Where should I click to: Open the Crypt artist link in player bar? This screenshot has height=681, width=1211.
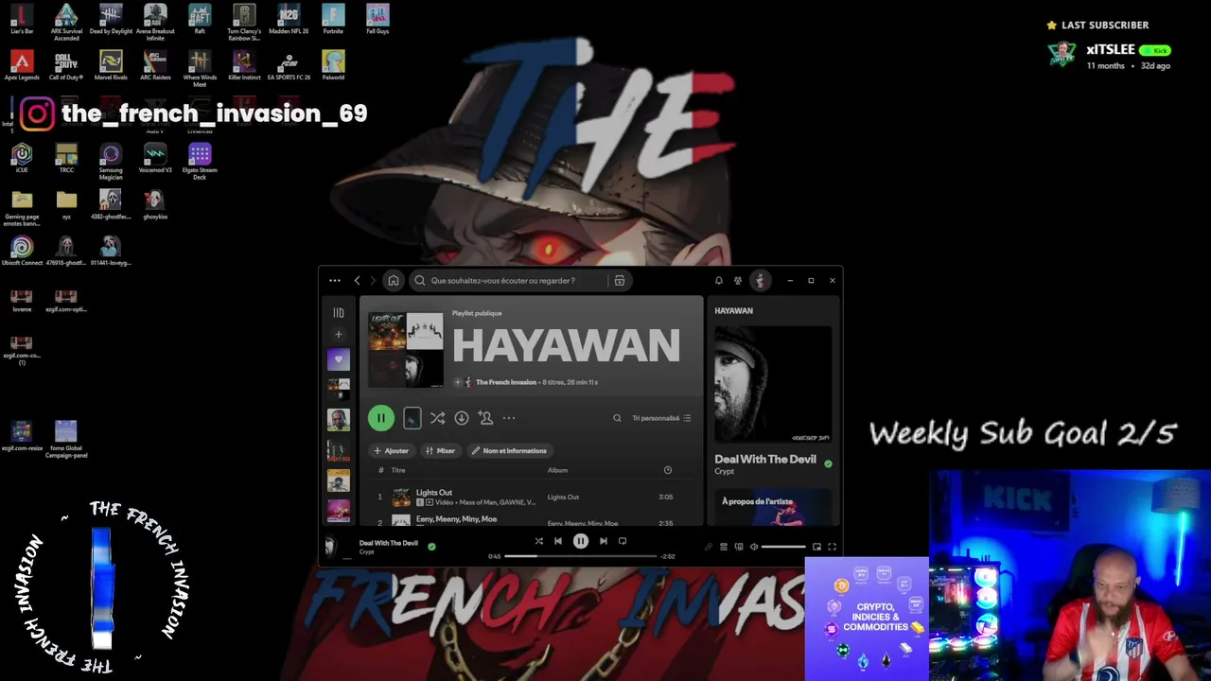tap(366, 552)
